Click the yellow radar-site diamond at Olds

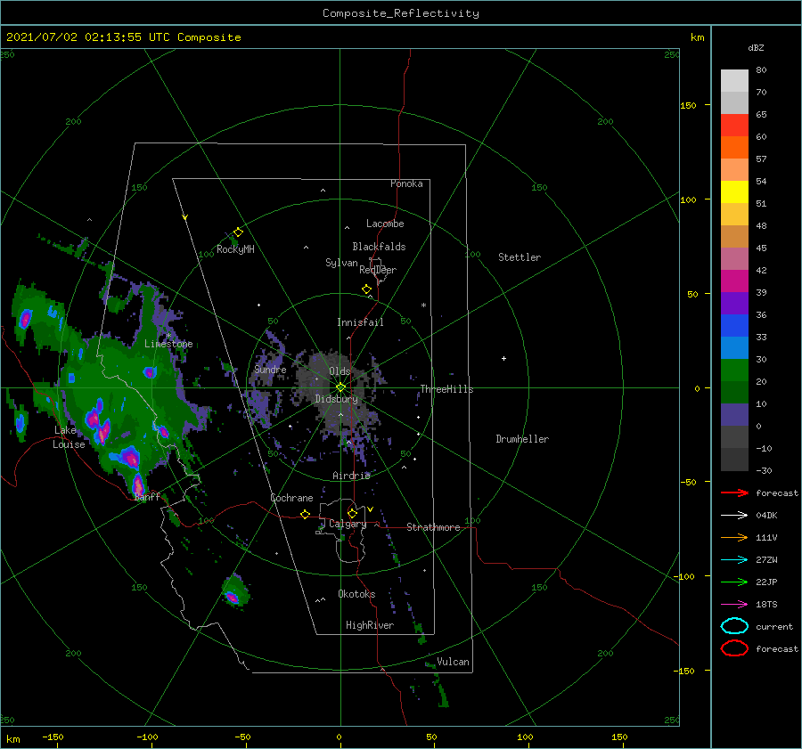[x=340, y=387]
